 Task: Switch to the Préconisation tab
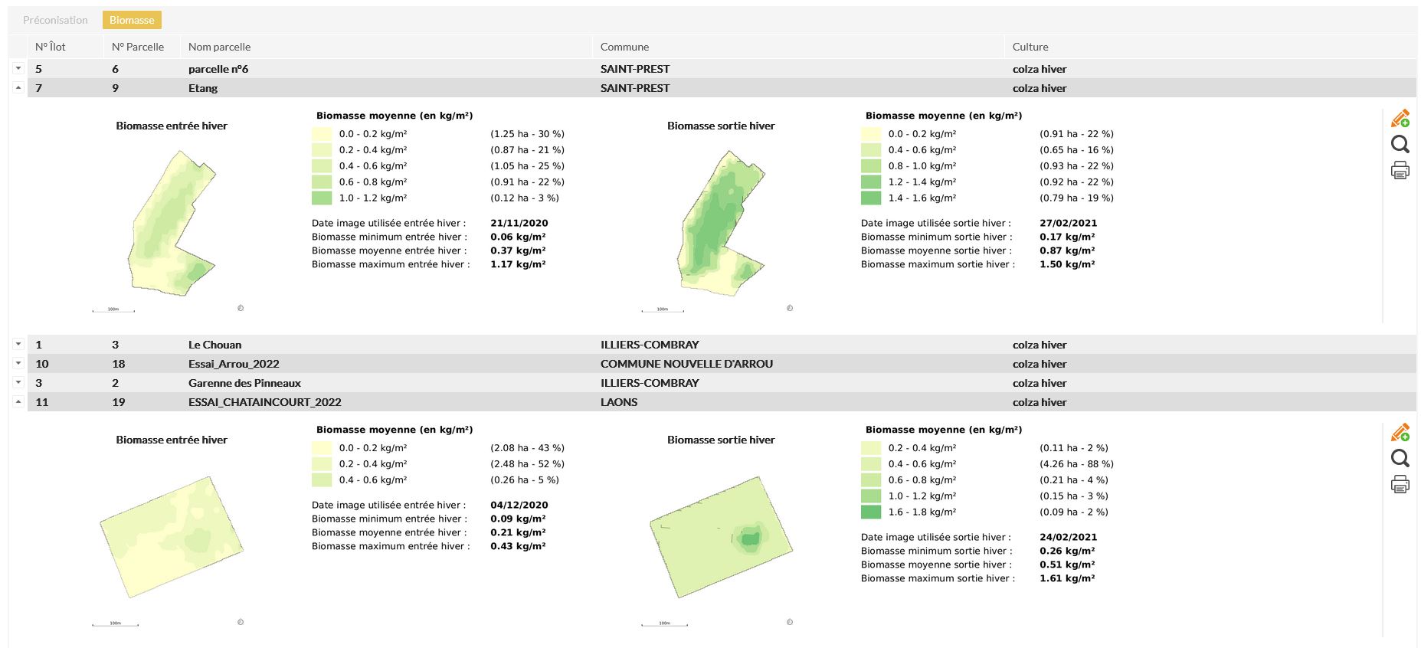[55, 20]
